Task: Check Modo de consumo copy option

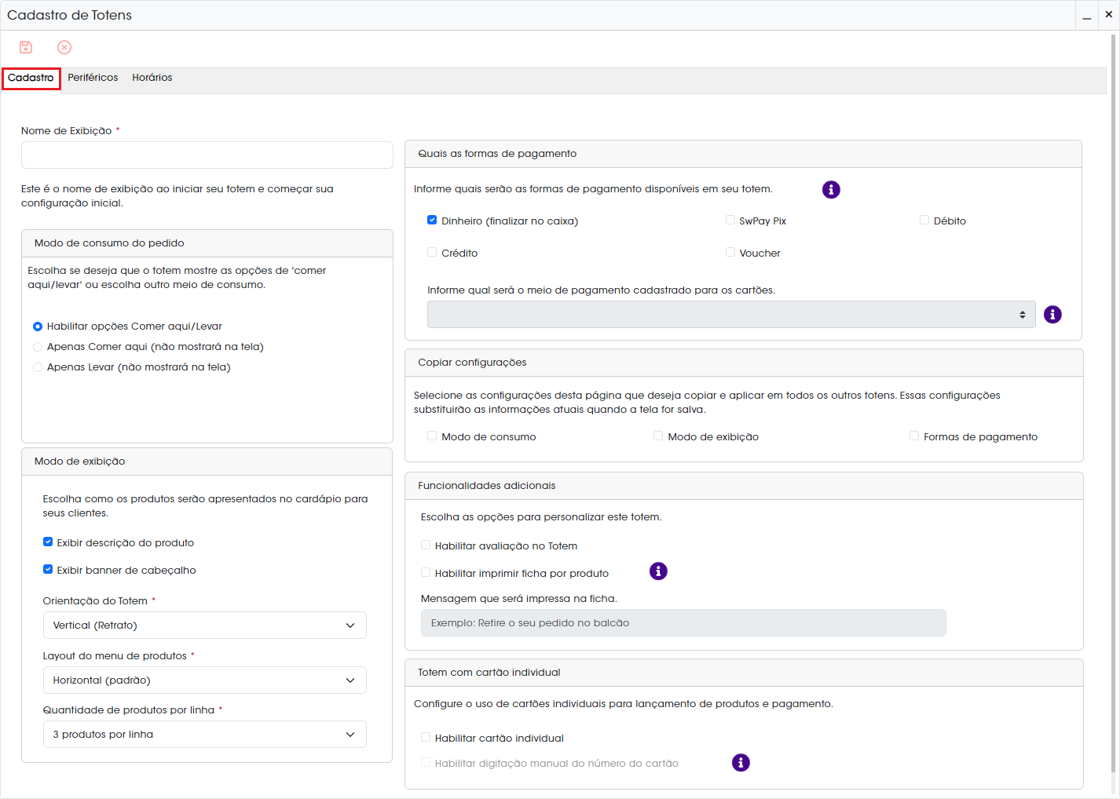Action: [432, 436]
